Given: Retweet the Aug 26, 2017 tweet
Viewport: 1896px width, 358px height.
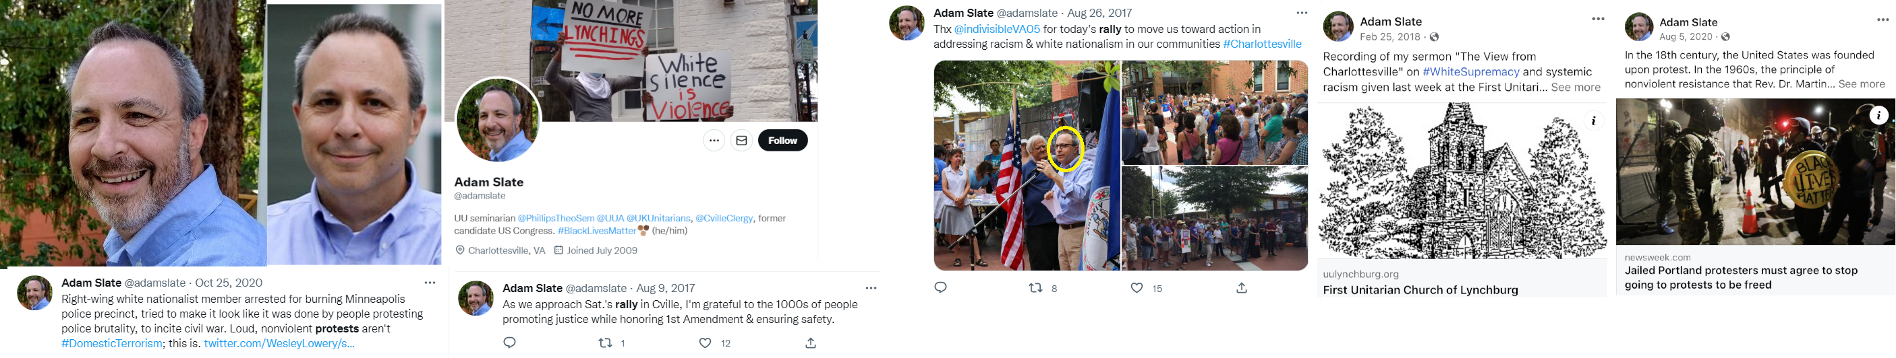Looking at the screenshot, I should click(1035, 287).
